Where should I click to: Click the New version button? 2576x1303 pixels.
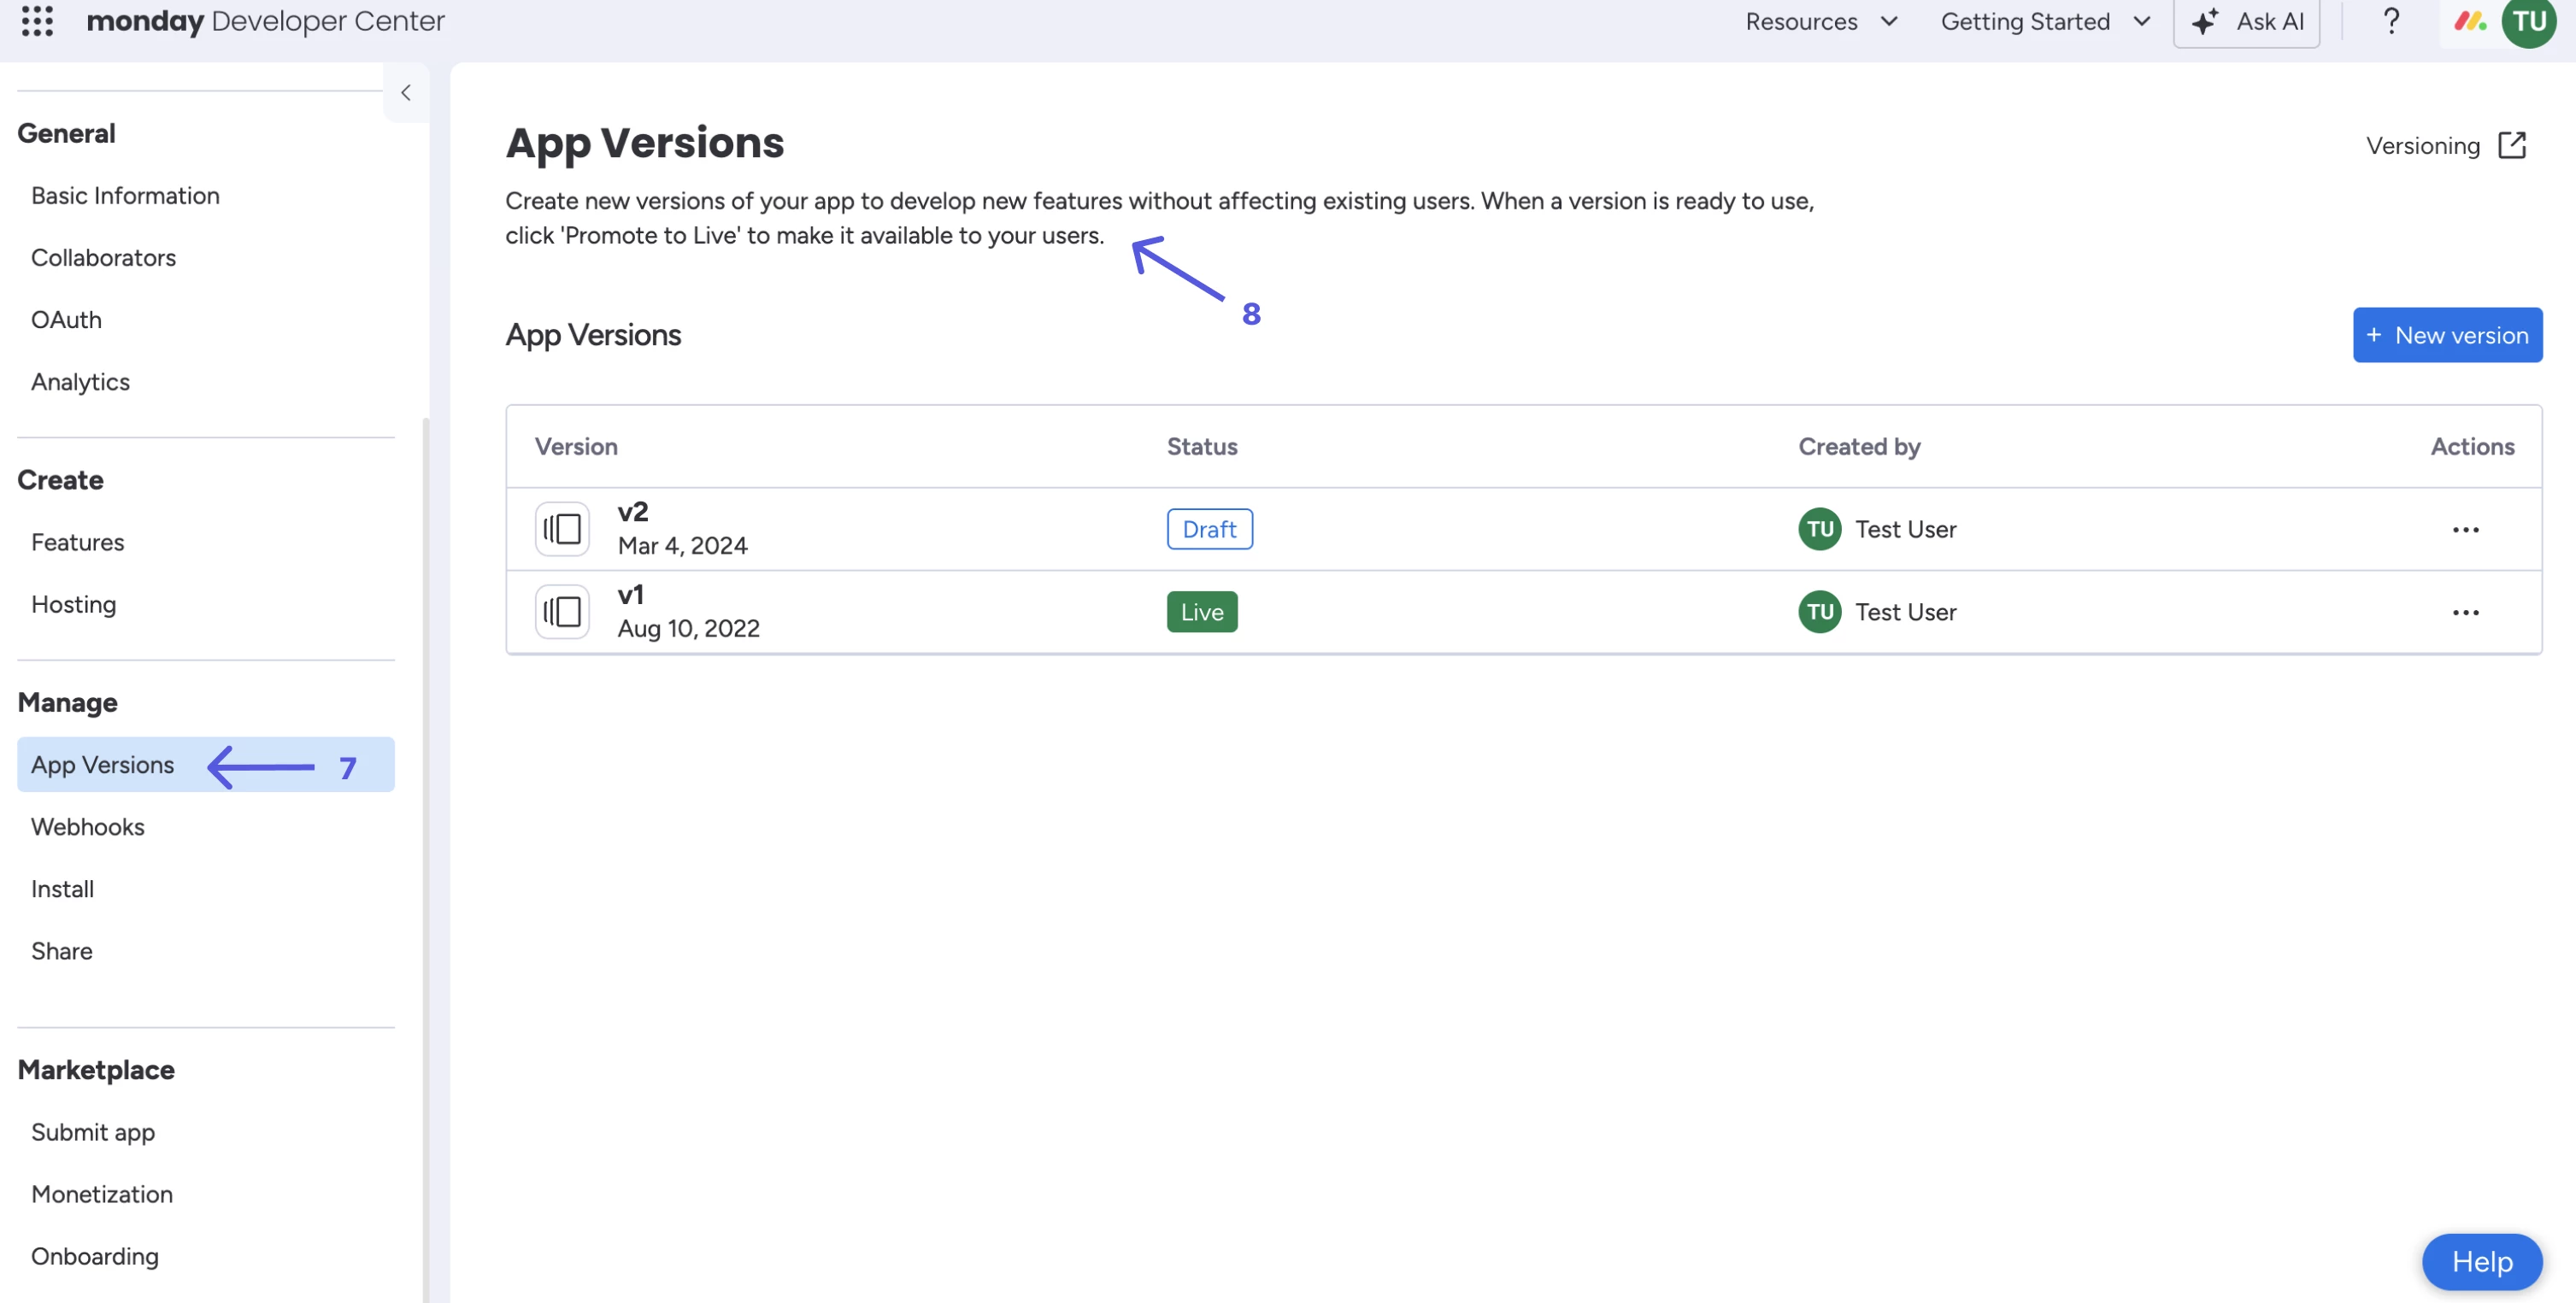click(x=2447, y=335)
